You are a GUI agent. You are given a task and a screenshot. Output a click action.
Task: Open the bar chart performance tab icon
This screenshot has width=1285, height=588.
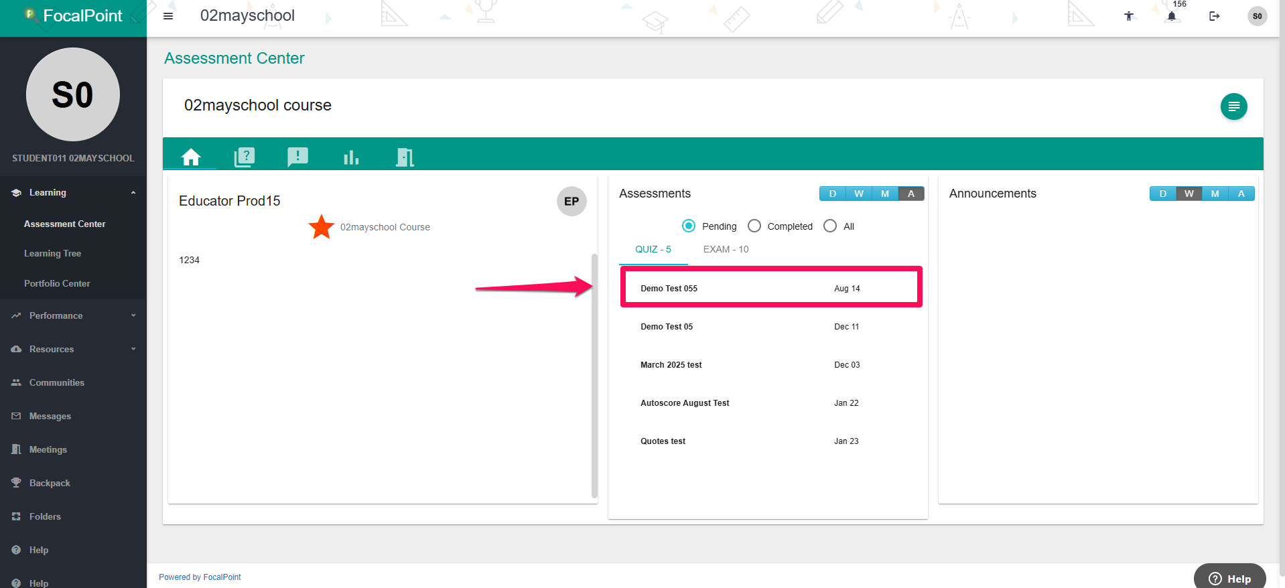[x=351, y=157]
